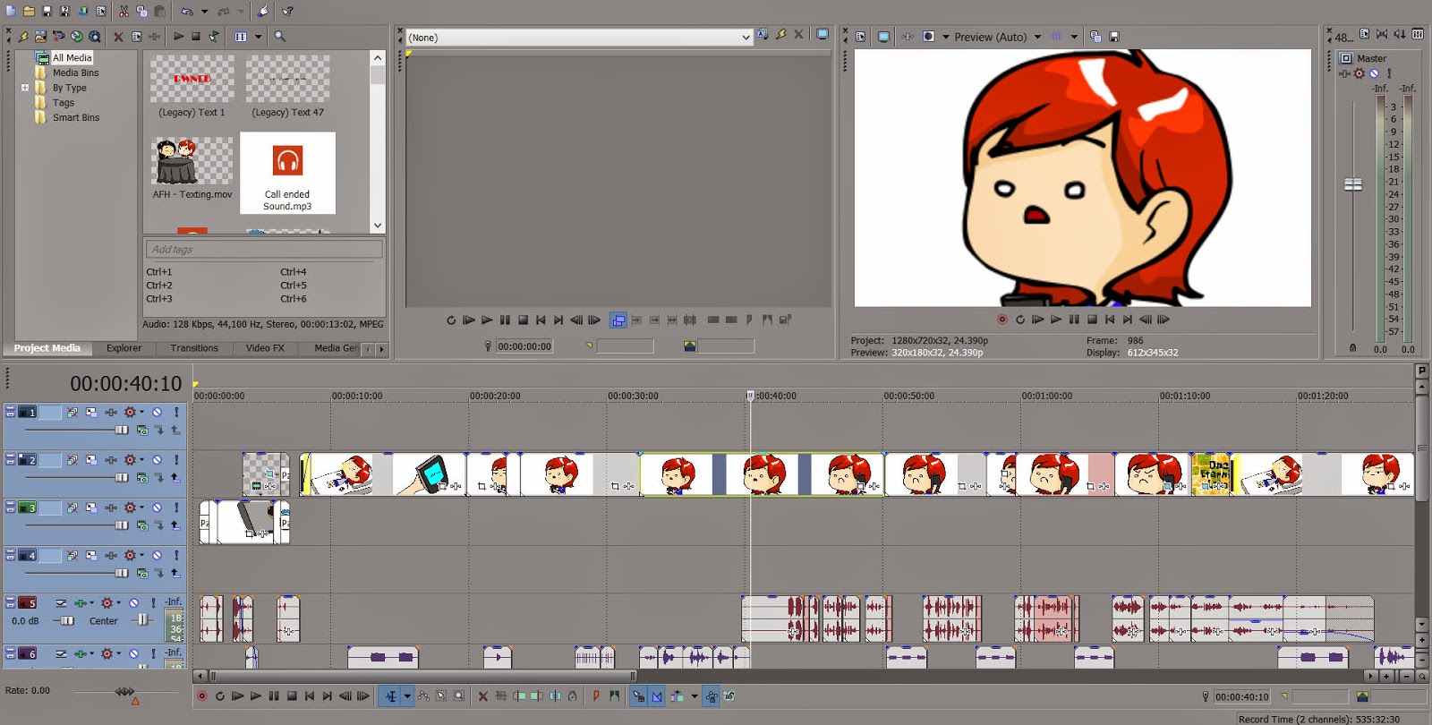The height and width of the screenshot is (725, 1432).
Task: Expand the By Type folder in the media tree
Action: [25, 88]
